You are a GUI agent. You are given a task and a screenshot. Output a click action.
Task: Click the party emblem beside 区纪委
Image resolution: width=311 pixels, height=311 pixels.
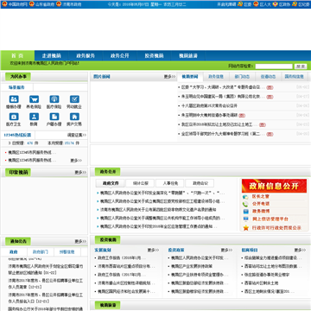[295, 4]
